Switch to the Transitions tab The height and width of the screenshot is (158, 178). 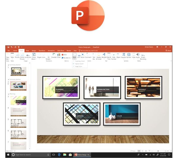click(42, 50)
